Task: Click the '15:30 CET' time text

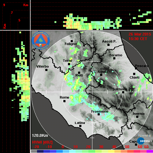Action: click(138, 39)
